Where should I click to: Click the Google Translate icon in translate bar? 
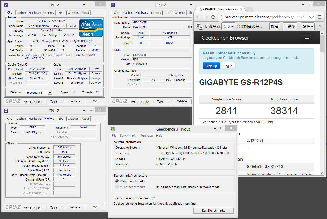(x=200, y=26)
